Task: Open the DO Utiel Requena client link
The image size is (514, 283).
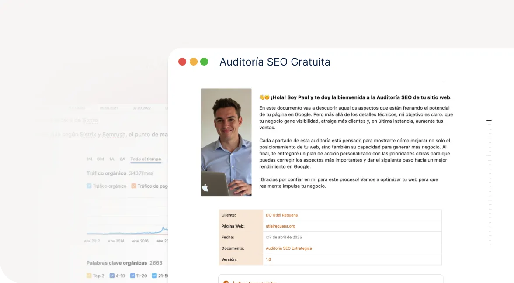Action: coord(281,215)
